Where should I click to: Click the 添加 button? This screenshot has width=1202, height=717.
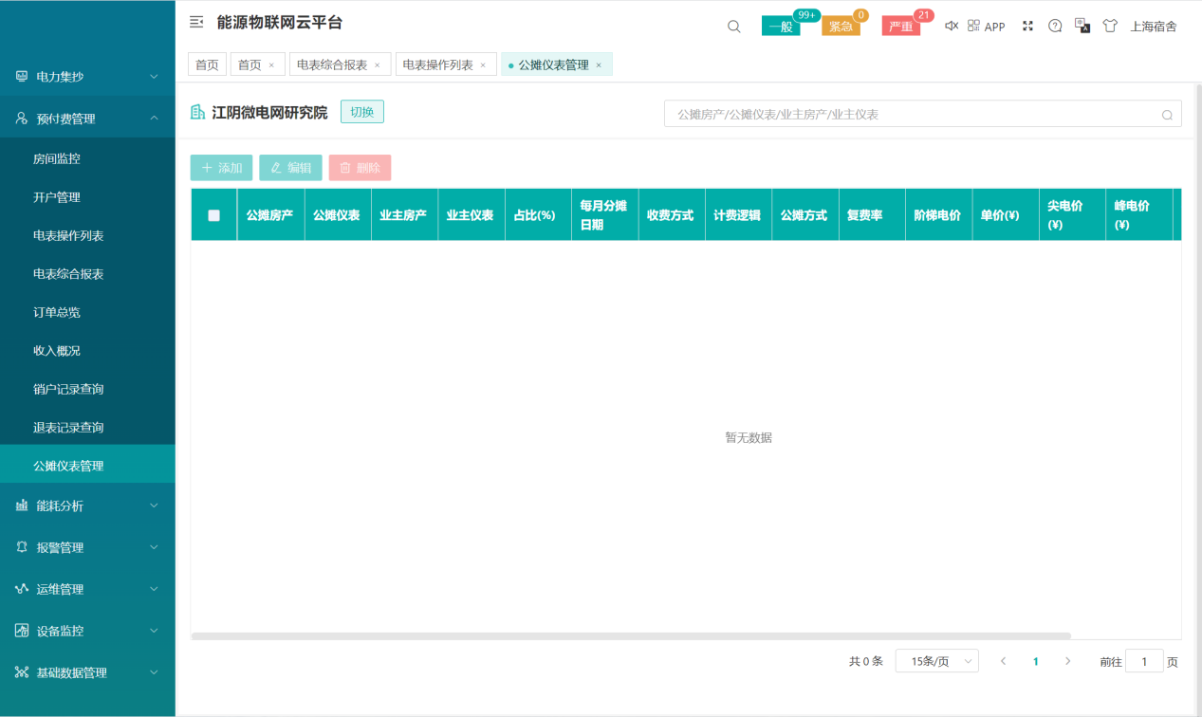pos(222,168)
